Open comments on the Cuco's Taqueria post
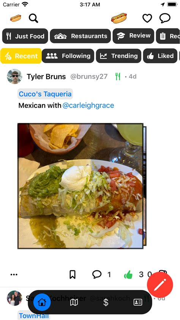180x320 pixels. pyautogui.click(x=97, y=274)
